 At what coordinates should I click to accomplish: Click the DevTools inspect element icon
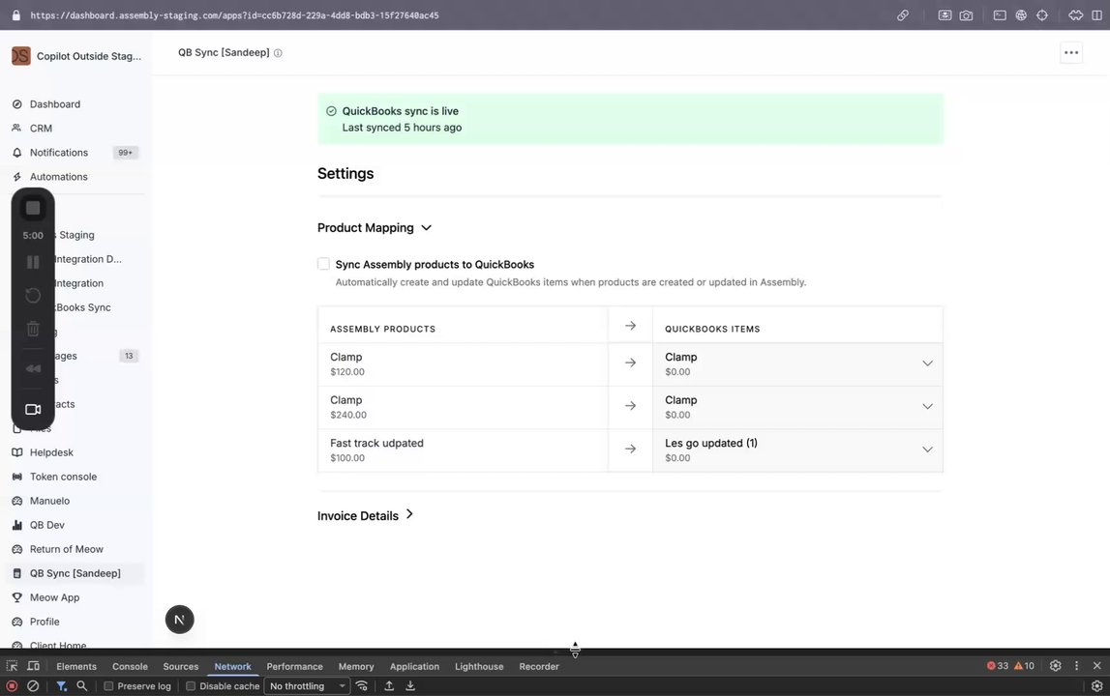[12, 666]
